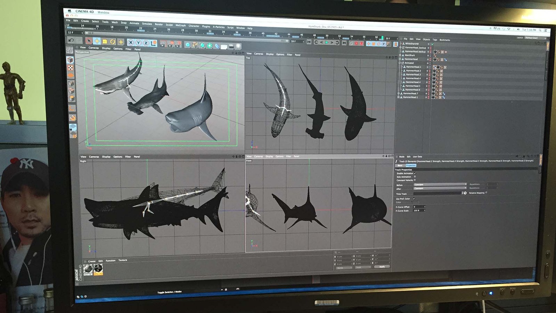This screenshot has height=313, width=556.
Task: Click the Apply button in coordinates panel
Action: point(382,267)
